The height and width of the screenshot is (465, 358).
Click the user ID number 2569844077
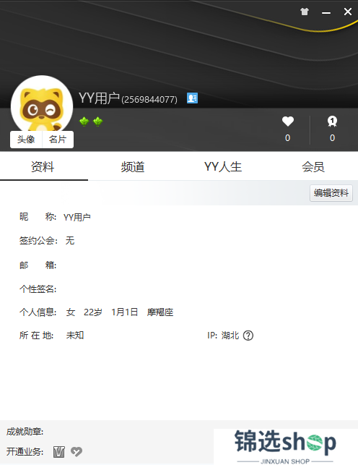coord(149,99)
